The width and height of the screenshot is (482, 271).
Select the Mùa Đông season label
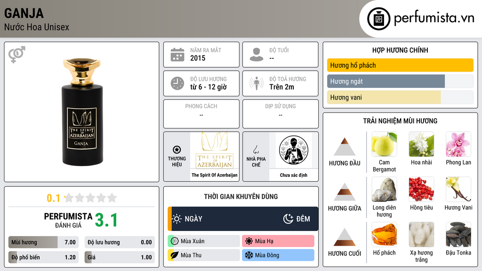point(267,255)
